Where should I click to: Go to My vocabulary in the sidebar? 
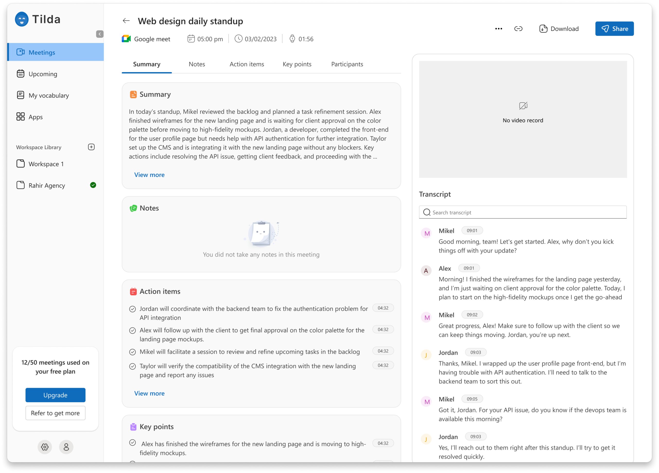[49, 95]
